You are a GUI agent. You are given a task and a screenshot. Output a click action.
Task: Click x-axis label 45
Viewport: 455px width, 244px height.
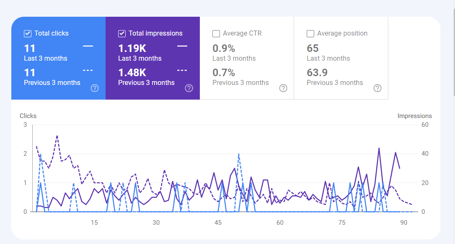pos(218,223)
